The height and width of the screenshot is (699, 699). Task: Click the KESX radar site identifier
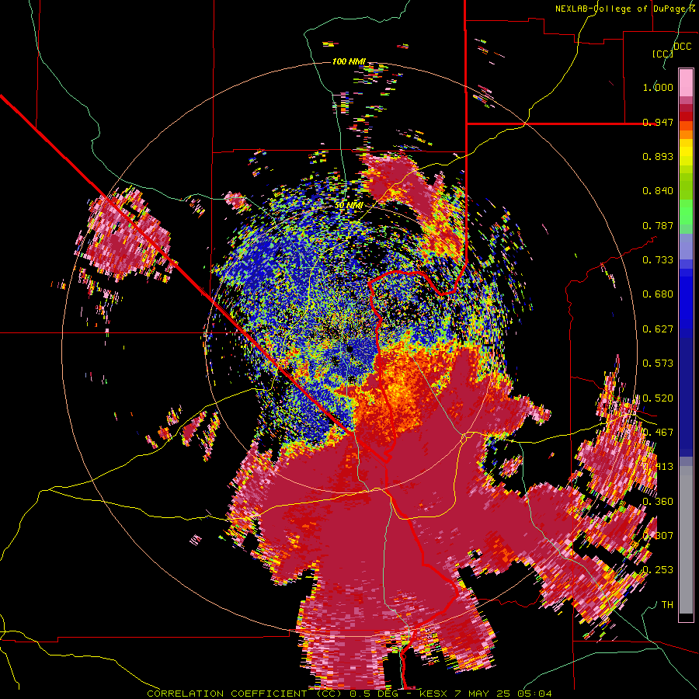(x=434, y=694)
